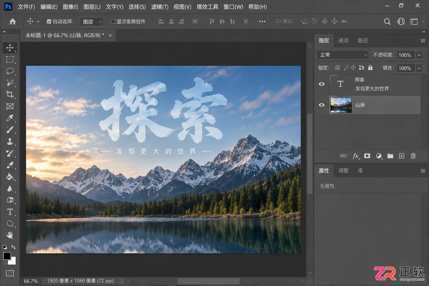Toggle lock transparent pixels
This screenshot has width=429, height=286.
338,68
